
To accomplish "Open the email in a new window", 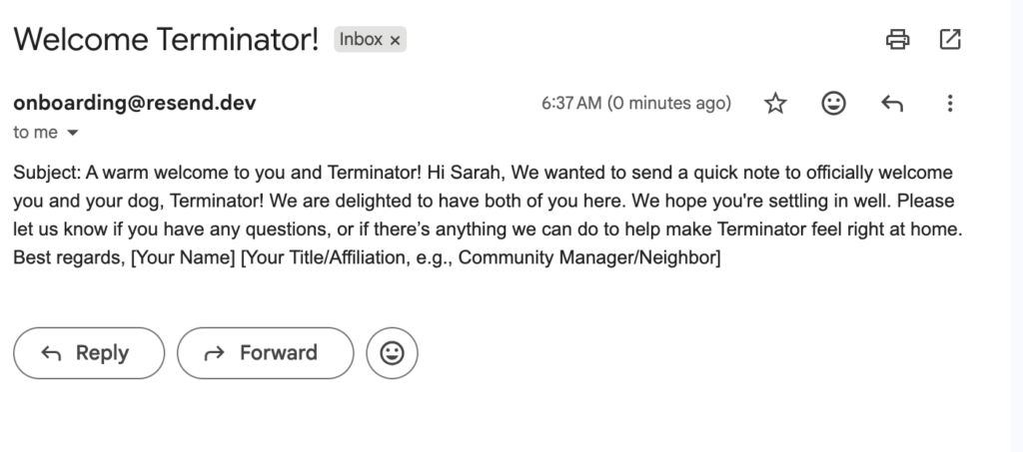I will (x=950, y=40).
